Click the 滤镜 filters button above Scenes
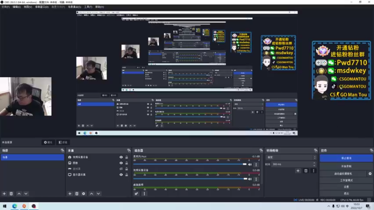 pos(63,142)
